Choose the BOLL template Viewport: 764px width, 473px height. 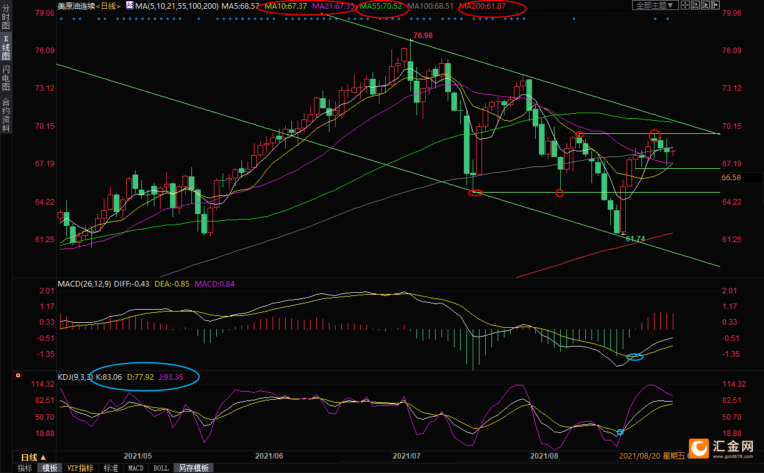161,468
